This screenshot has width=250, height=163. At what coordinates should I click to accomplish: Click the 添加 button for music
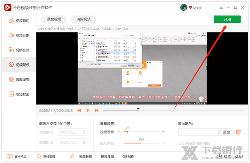[x=226, y=132]
